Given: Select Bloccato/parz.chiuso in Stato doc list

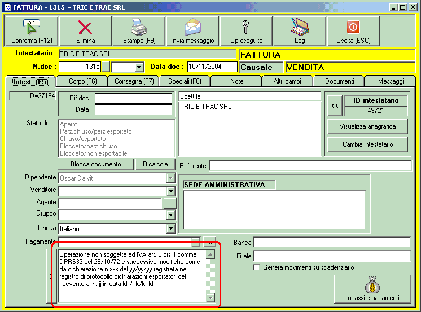Looking at the screenshot, I should (x=89, y=146).
